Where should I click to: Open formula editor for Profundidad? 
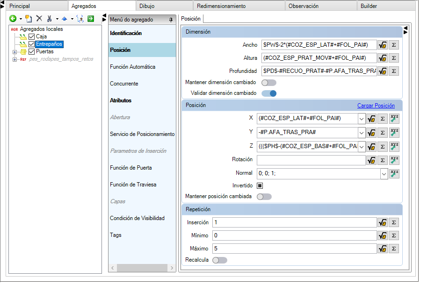click(x=383, y=71)
